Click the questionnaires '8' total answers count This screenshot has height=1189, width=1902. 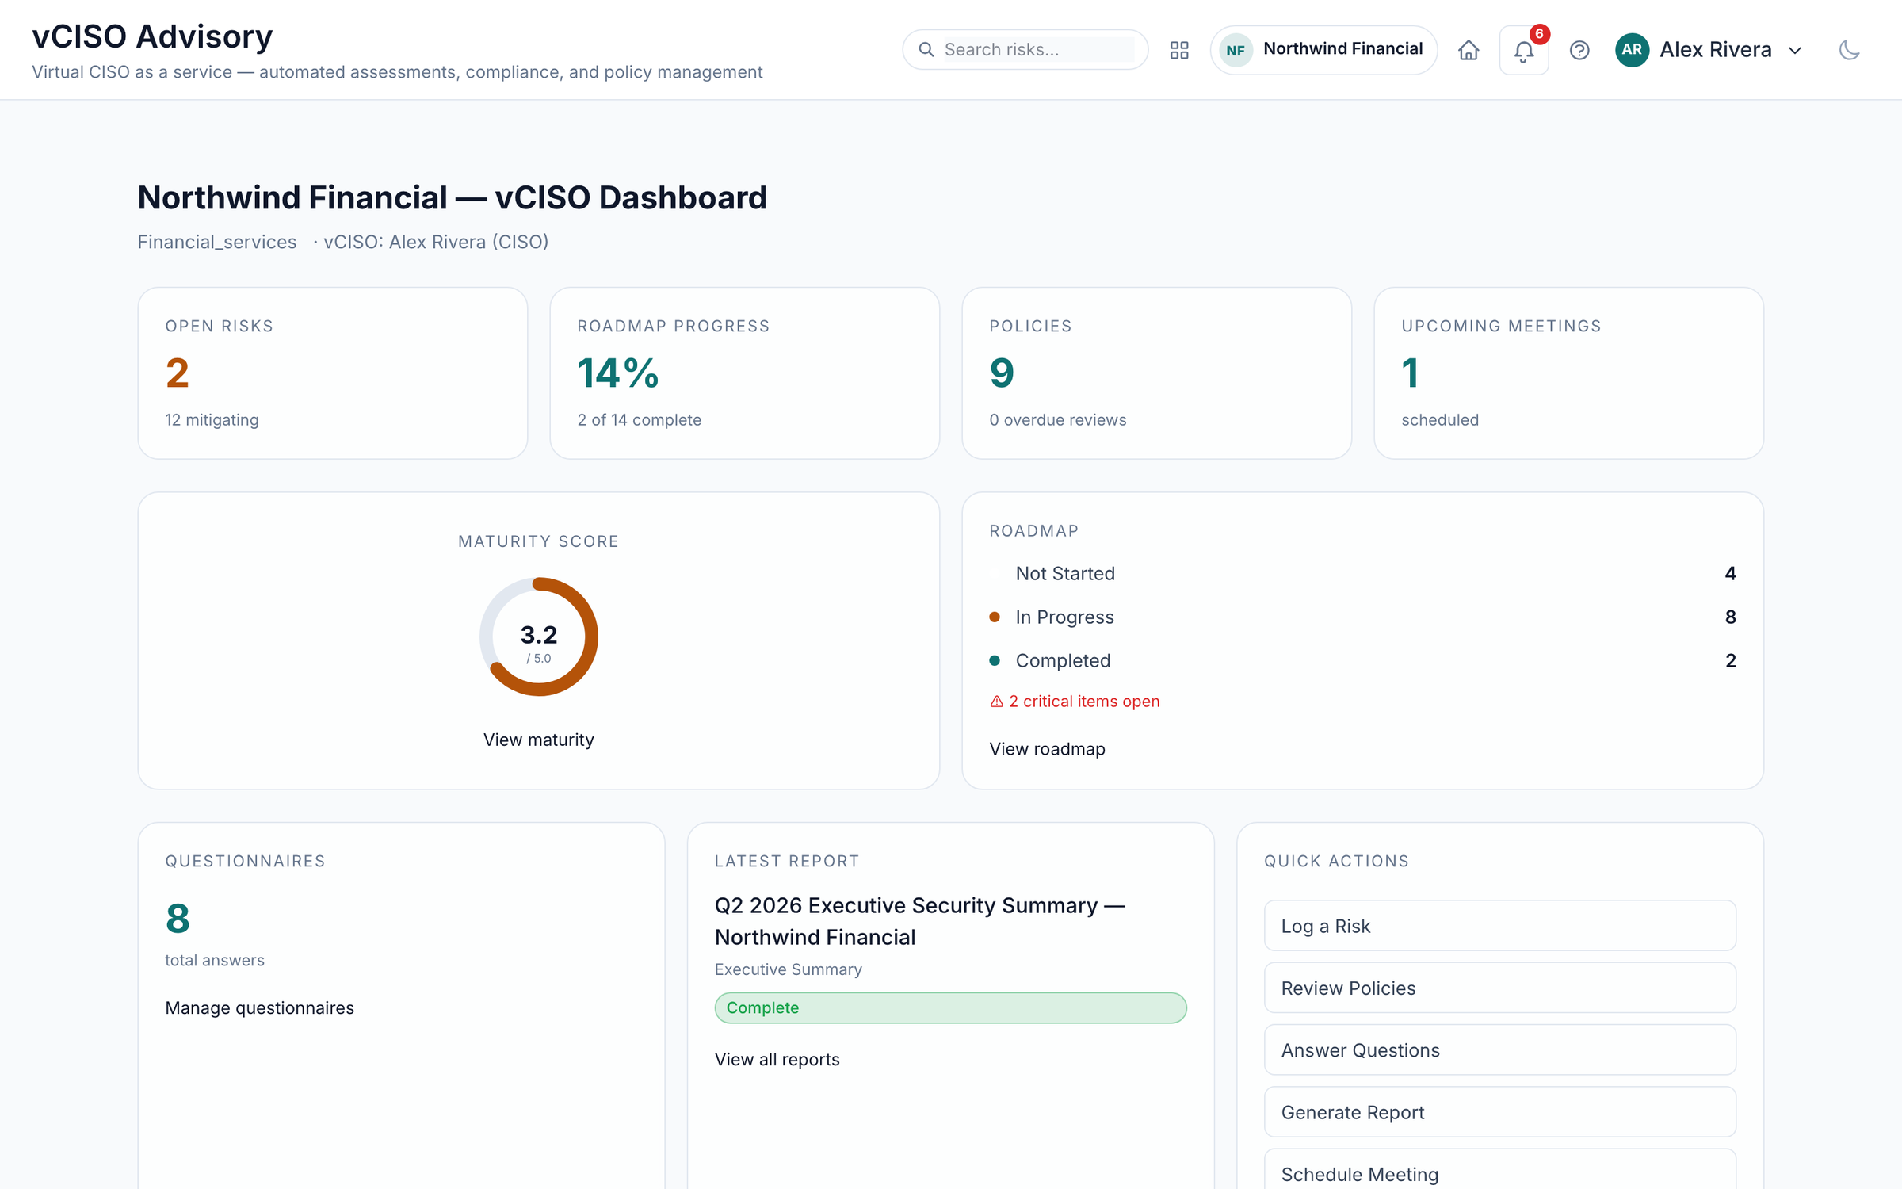tap(178, 919)
